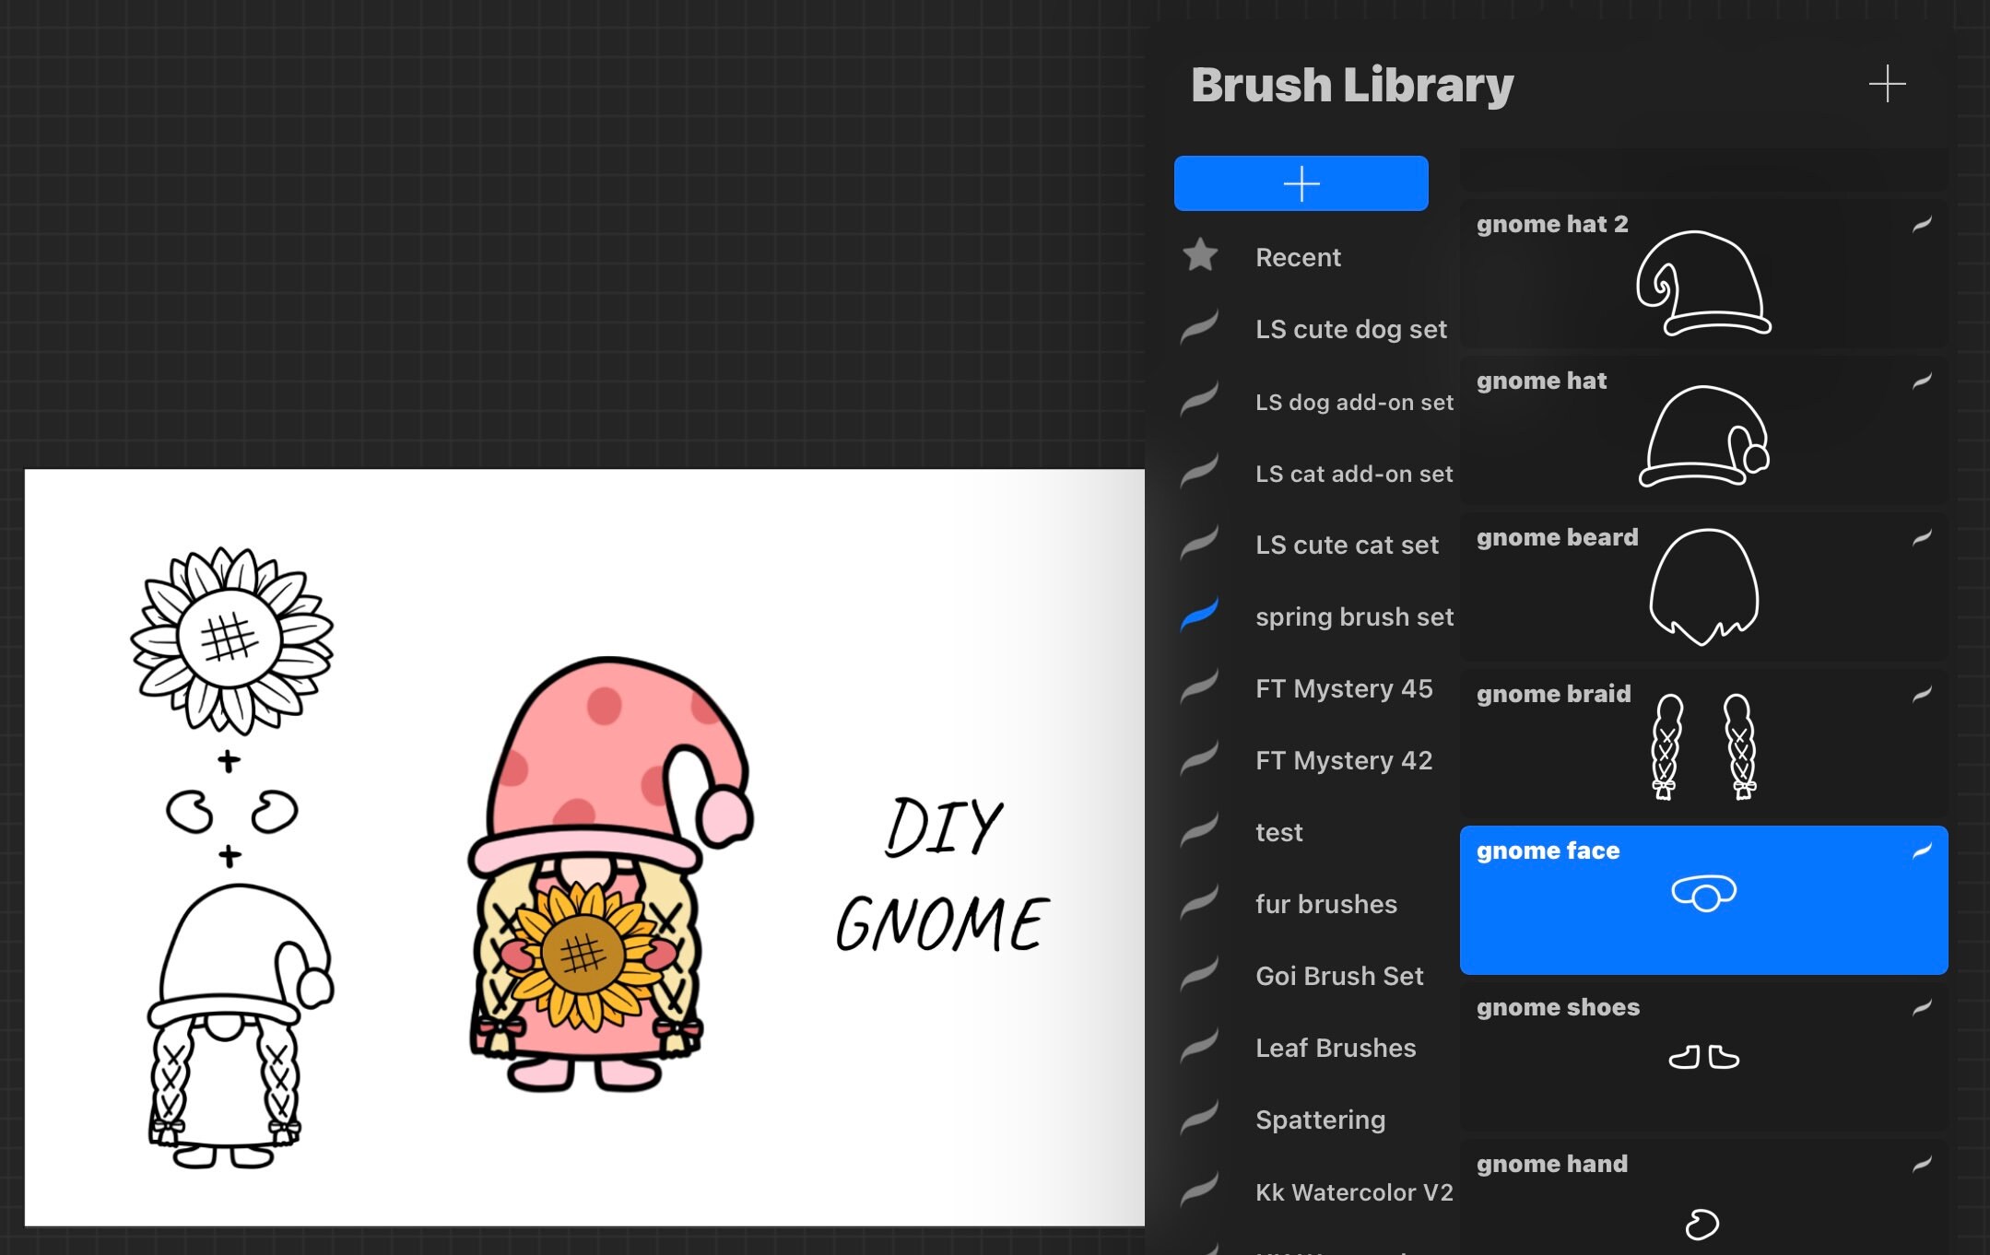The width and height of the screenshot is (1990, 1255).
Task: Tap the blue add brush set button
Action: coord(1301,183)
